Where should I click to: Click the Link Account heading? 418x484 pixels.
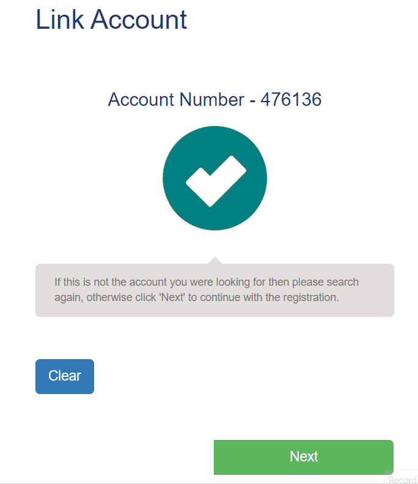pos(111,20)
